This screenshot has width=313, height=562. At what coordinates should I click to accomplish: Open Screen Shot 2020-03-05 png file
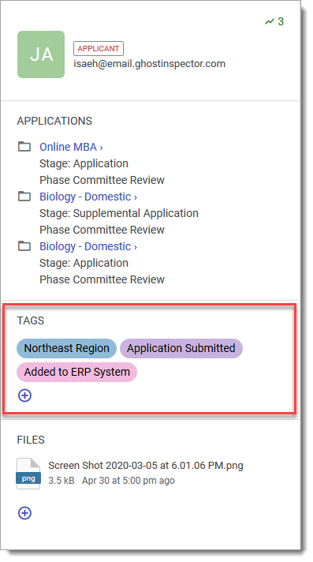(x=146, y=466)
